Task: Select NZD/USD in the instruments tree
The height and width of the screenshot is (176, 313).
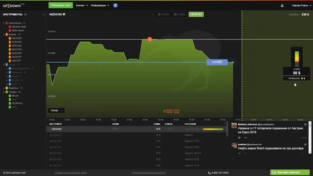Action: [x=17, y=49]
